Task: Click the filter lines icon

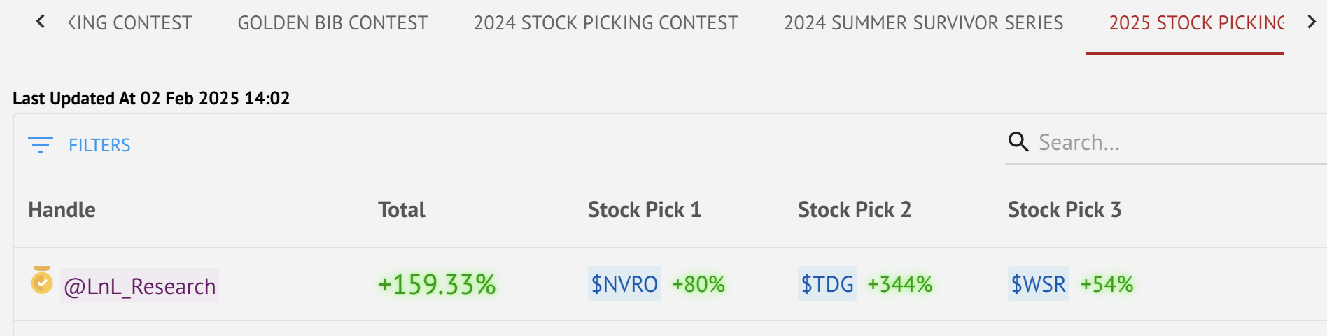Action: 41,145
